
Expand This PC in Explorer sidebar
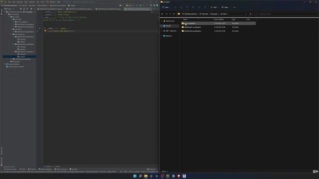pos(161,26)
